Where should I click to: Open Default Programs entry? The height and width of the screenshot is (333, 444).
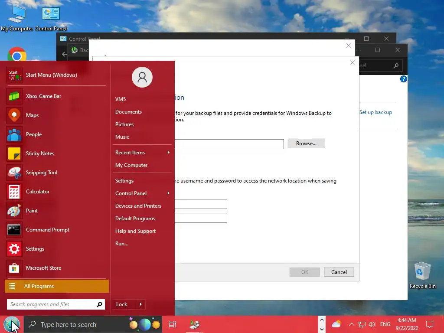click(x=135, y=219)
